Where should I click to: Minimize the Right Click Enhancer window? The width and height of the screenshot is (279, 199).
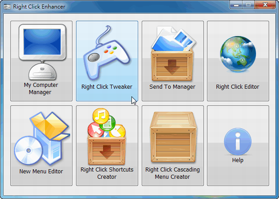[236, 5]
